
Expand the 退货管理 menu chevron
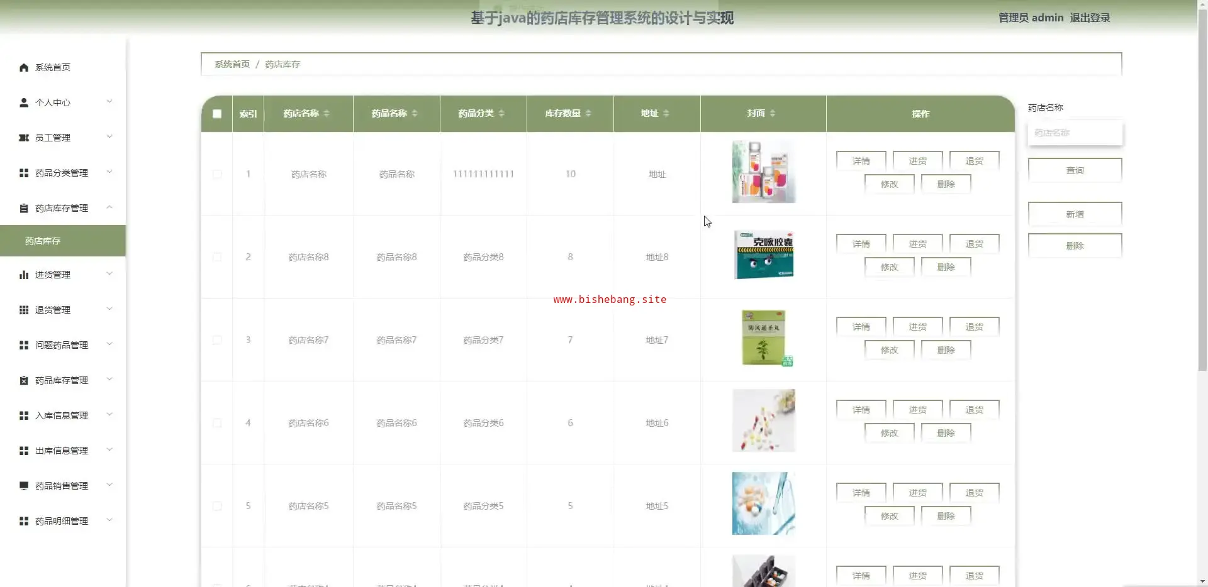[x=109, y=309]
